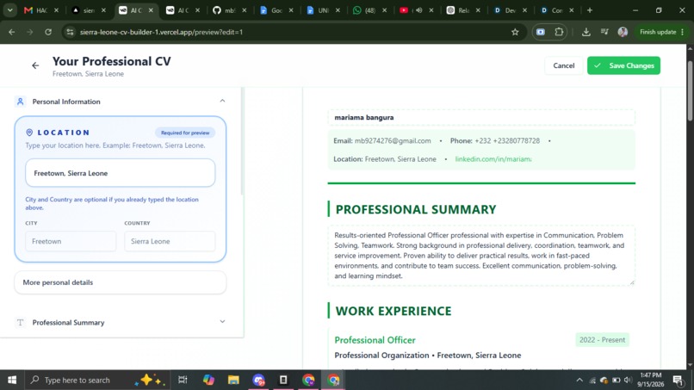Edit the name mariama bangura in preview
This screenshot has height=390, width=694.
pos(481,117)
